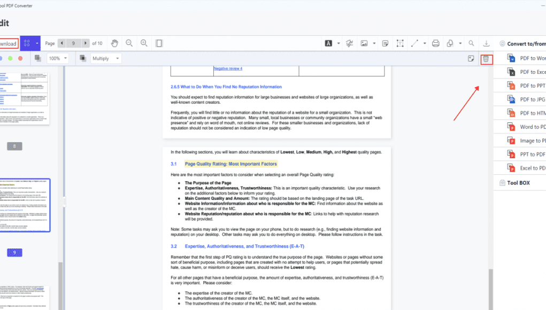Click heading 'Page Quality Rating: Most Important Factors'
The image size is (546, 310).
(231, 164)
